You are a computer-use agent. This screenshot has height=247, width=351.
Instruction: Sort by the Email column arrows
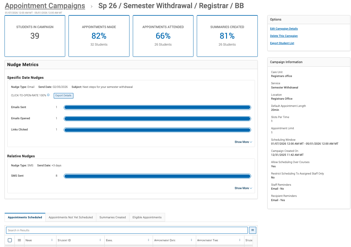(148, 240)
